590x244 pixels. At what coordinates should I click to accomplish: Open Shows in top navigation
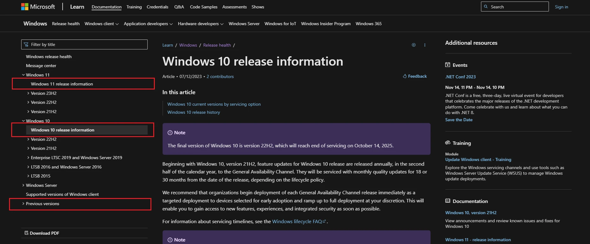[x=258, y=7]
